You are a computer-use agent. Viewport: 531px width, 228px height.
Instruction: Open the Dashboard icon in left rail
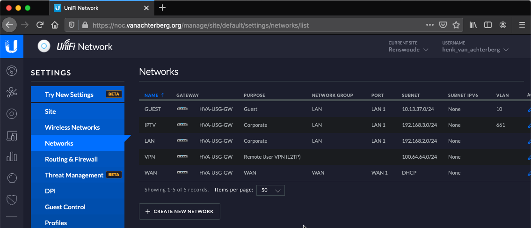(x=12, y=71)
